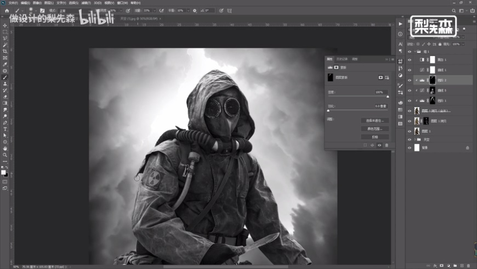The image size is (477, 269).
Task: Select the Move tool
Action: (x=5, y=25)
